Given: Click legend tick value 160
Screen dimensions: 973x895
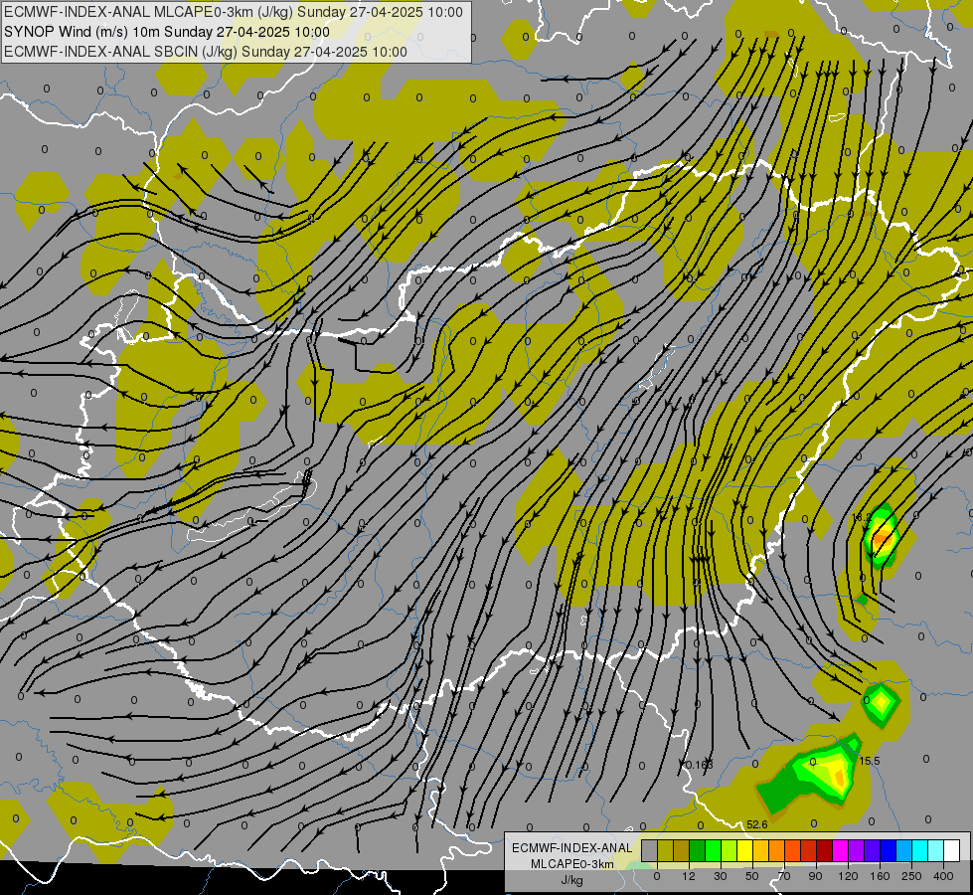Looking at the screenshot, I should click(880, 876).
